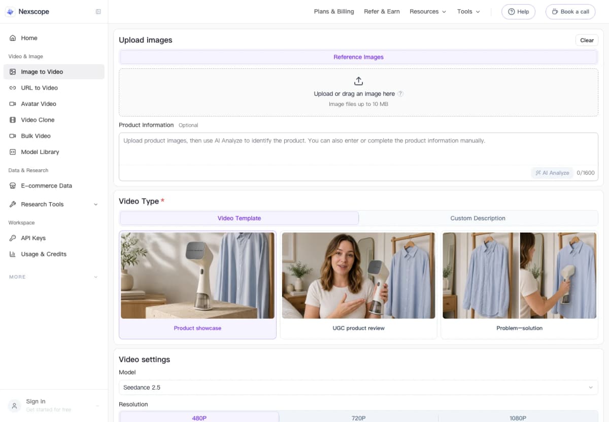Image resolution: width=609 pixels, height=422 pixels.
Task: Switch to the Custom Description tab
Action: click(478, 218)
